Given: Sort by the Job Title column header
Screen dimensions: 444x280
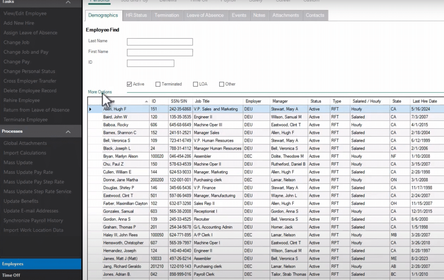Looking at the screenshot, I should click(218, 101).
